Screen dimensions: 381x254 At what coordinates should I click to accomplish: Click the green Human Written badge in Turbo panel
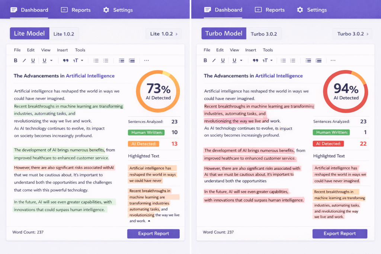(x=332, y=132)
